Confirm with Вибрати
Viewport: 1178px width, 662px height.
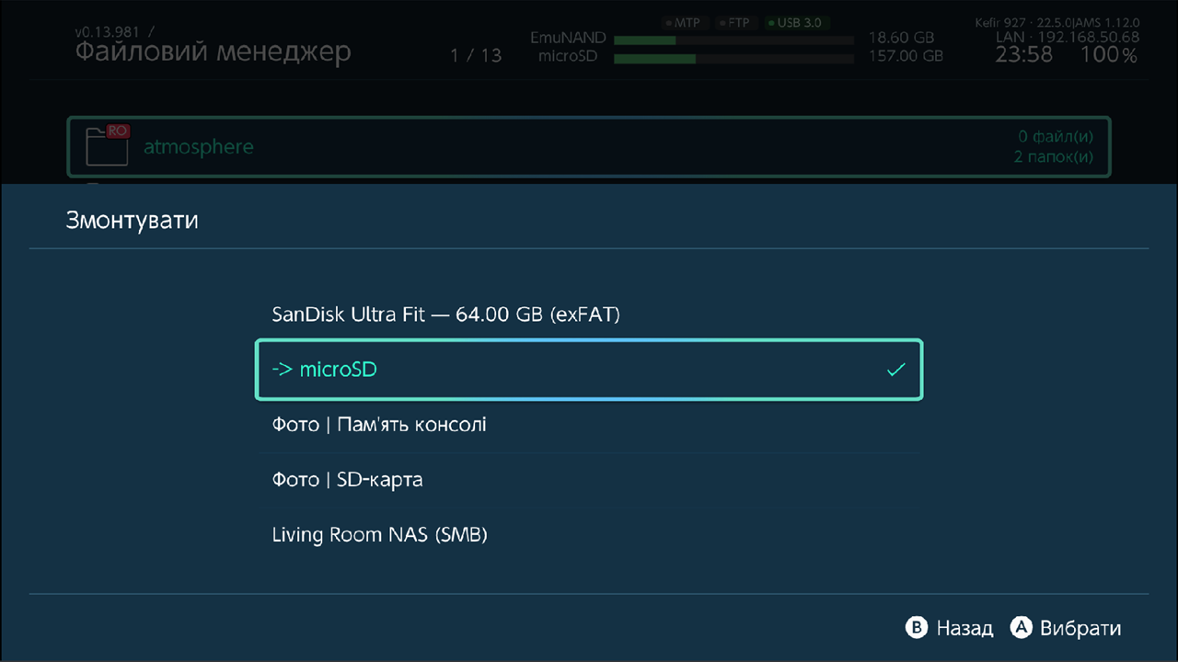click(x=1080, y=629)
